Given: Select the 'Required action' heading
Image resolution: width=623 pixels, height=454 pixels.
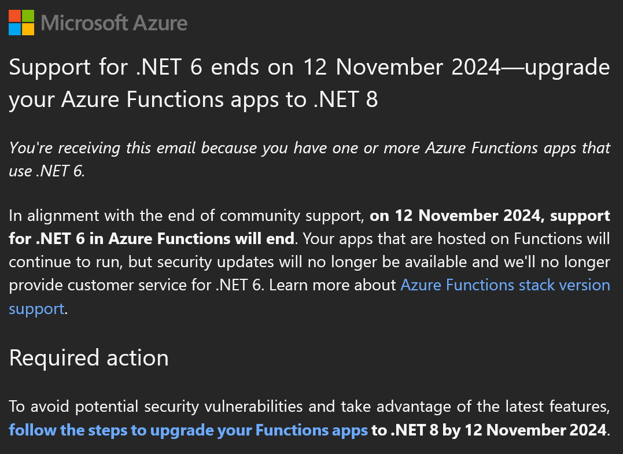Looking at the screenshot, I should pos(89,358).
